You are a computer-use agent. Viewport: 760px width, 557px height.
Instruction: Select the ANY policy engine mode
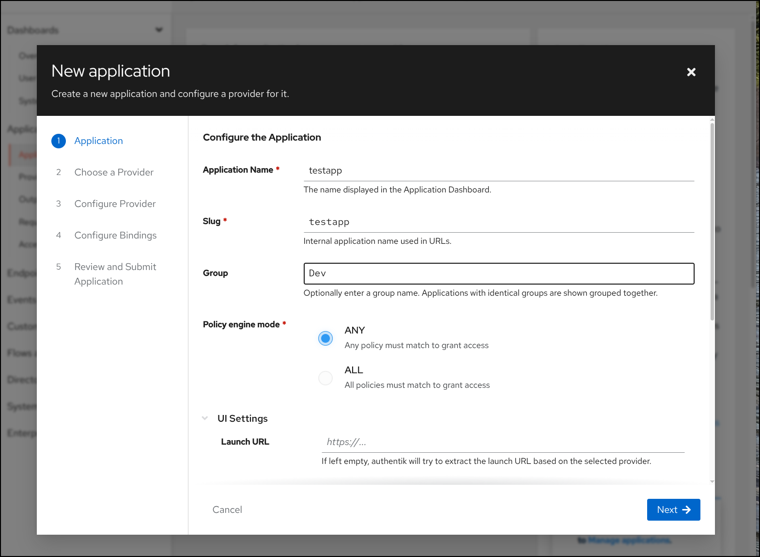click(x=326, y=338)
